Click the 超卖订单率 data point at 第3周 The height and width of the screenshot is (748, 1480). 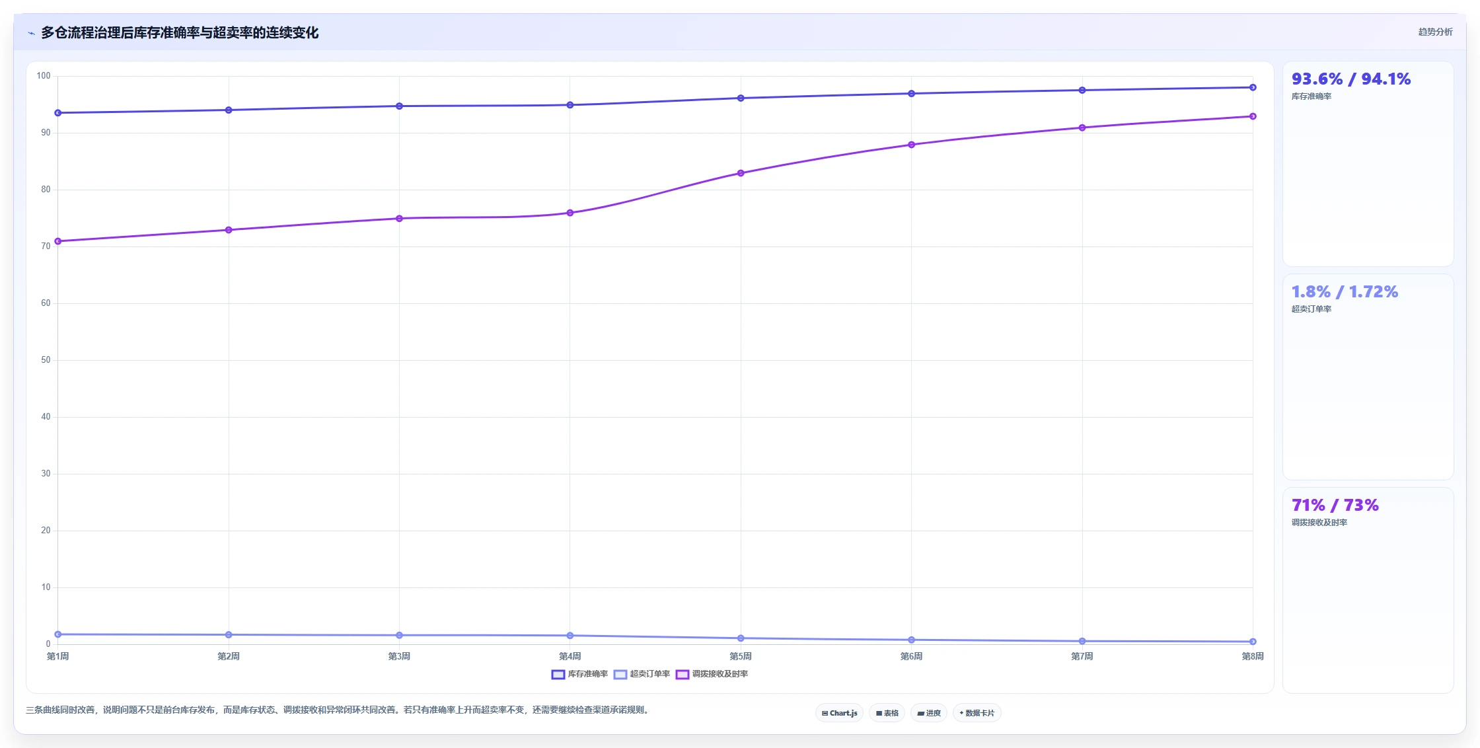[x=399, y=636]
